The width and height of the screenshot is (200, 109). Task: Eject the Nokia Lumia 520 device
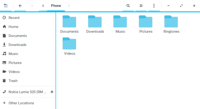click(52, 92)
